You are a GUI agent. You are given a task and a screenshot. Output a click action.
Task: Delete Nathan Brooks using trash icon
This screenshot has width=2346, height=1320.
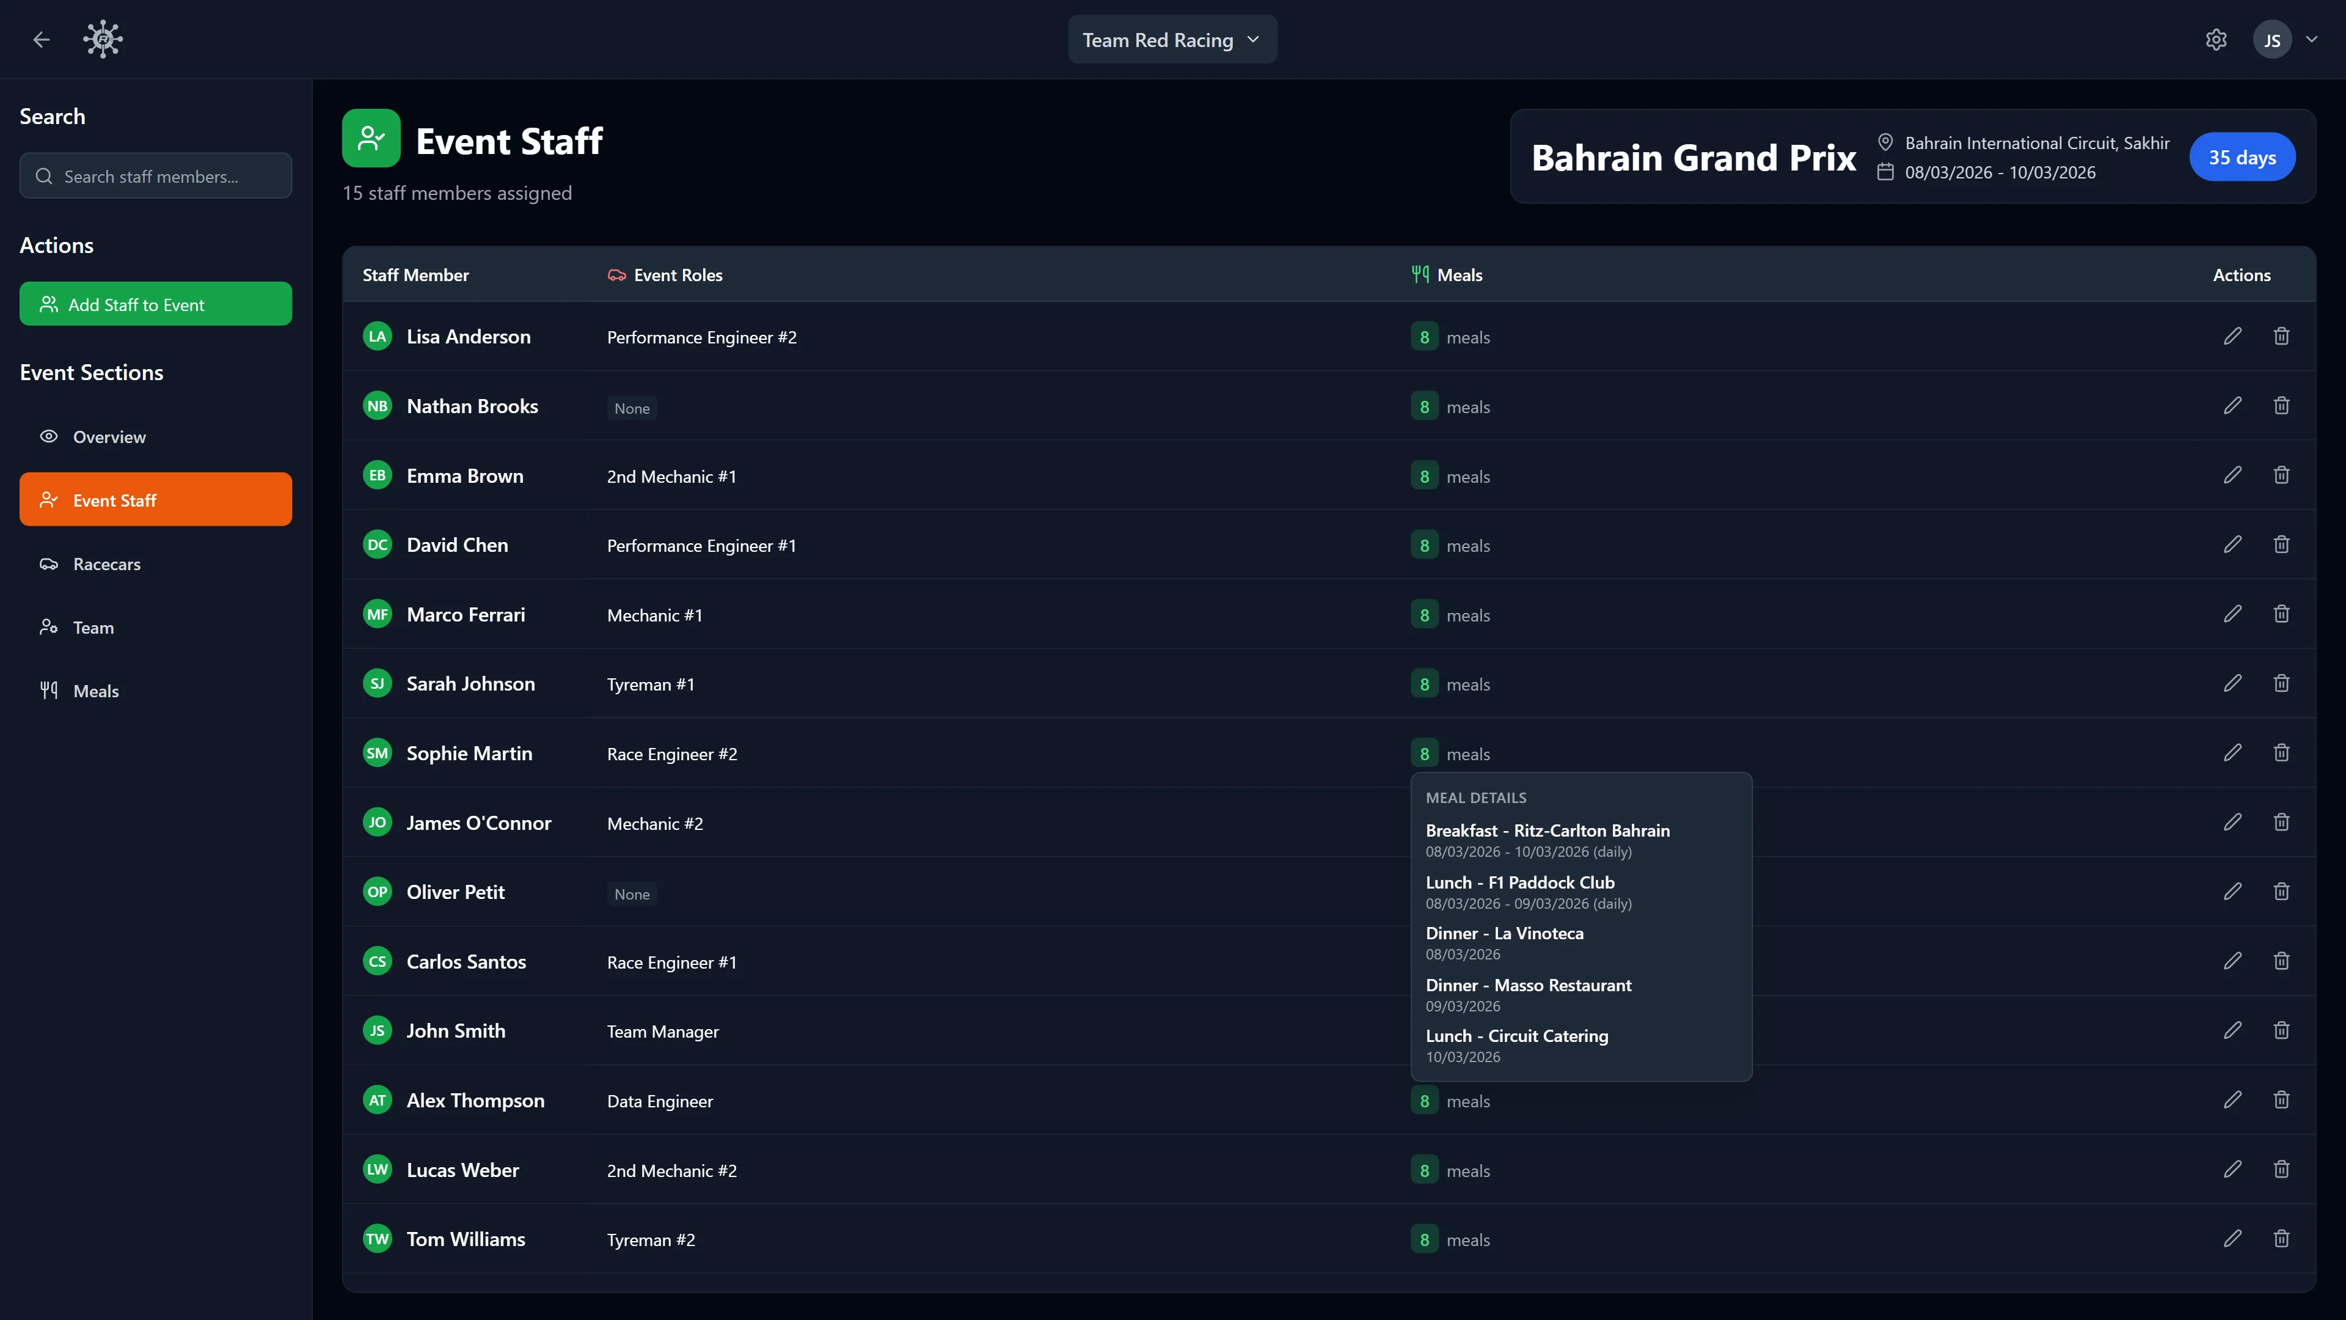[2281, 405]
